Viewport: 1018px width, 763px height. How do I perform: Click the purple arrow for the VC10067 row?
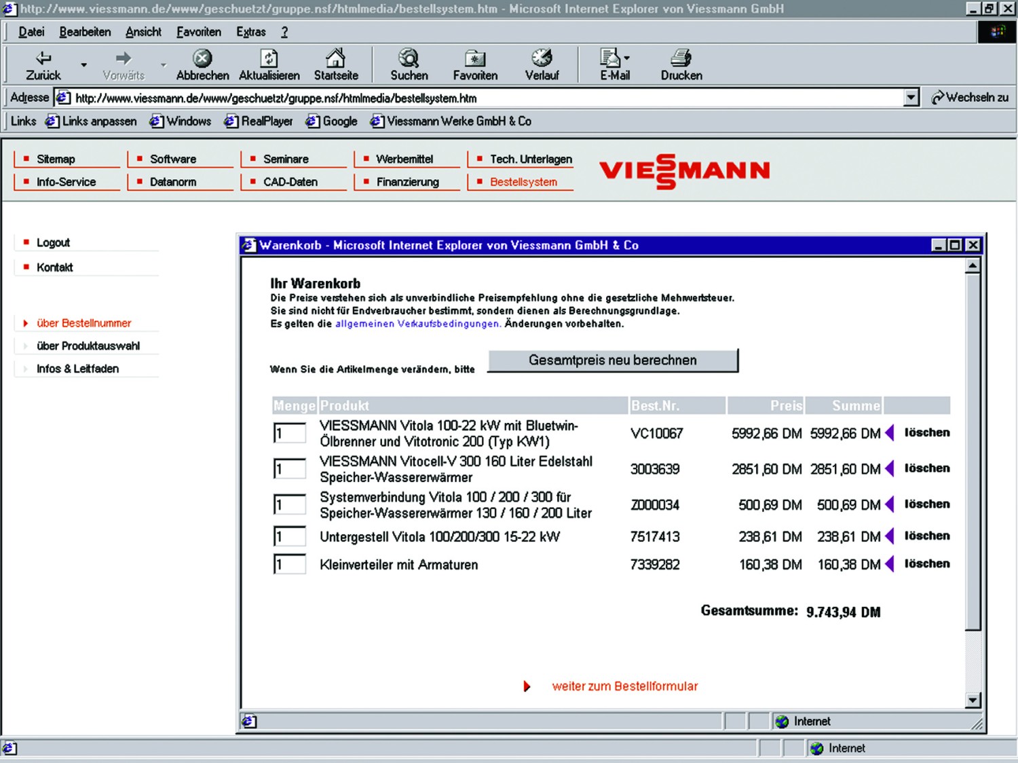(x=889, y=432)
